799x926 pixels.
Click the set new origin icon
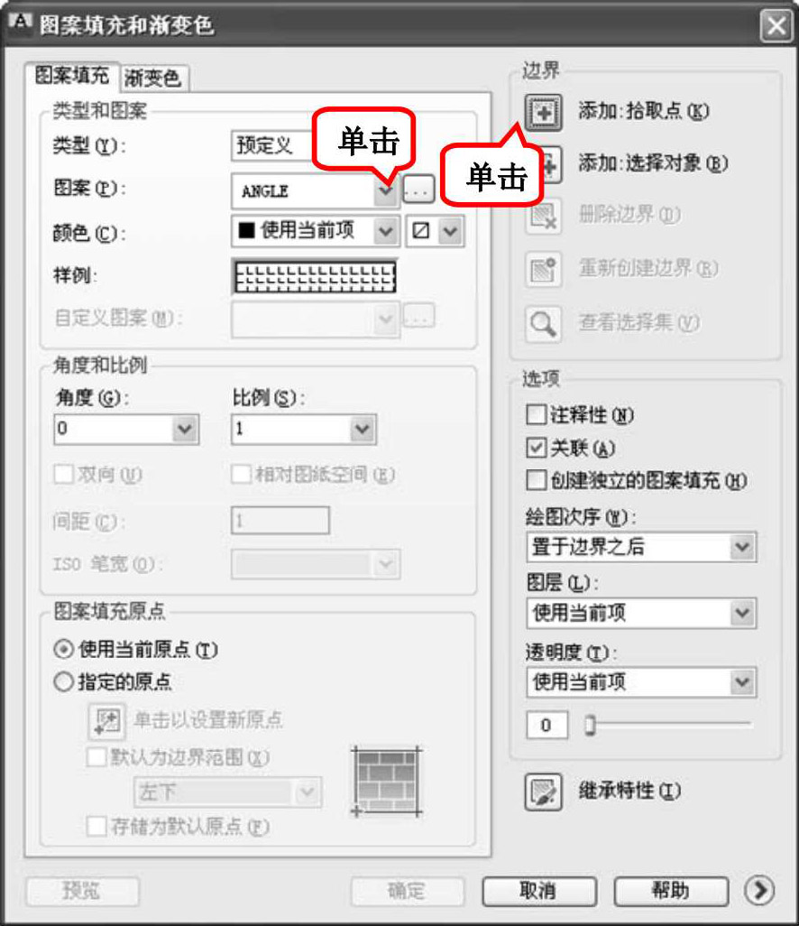[x=106, y=722]
